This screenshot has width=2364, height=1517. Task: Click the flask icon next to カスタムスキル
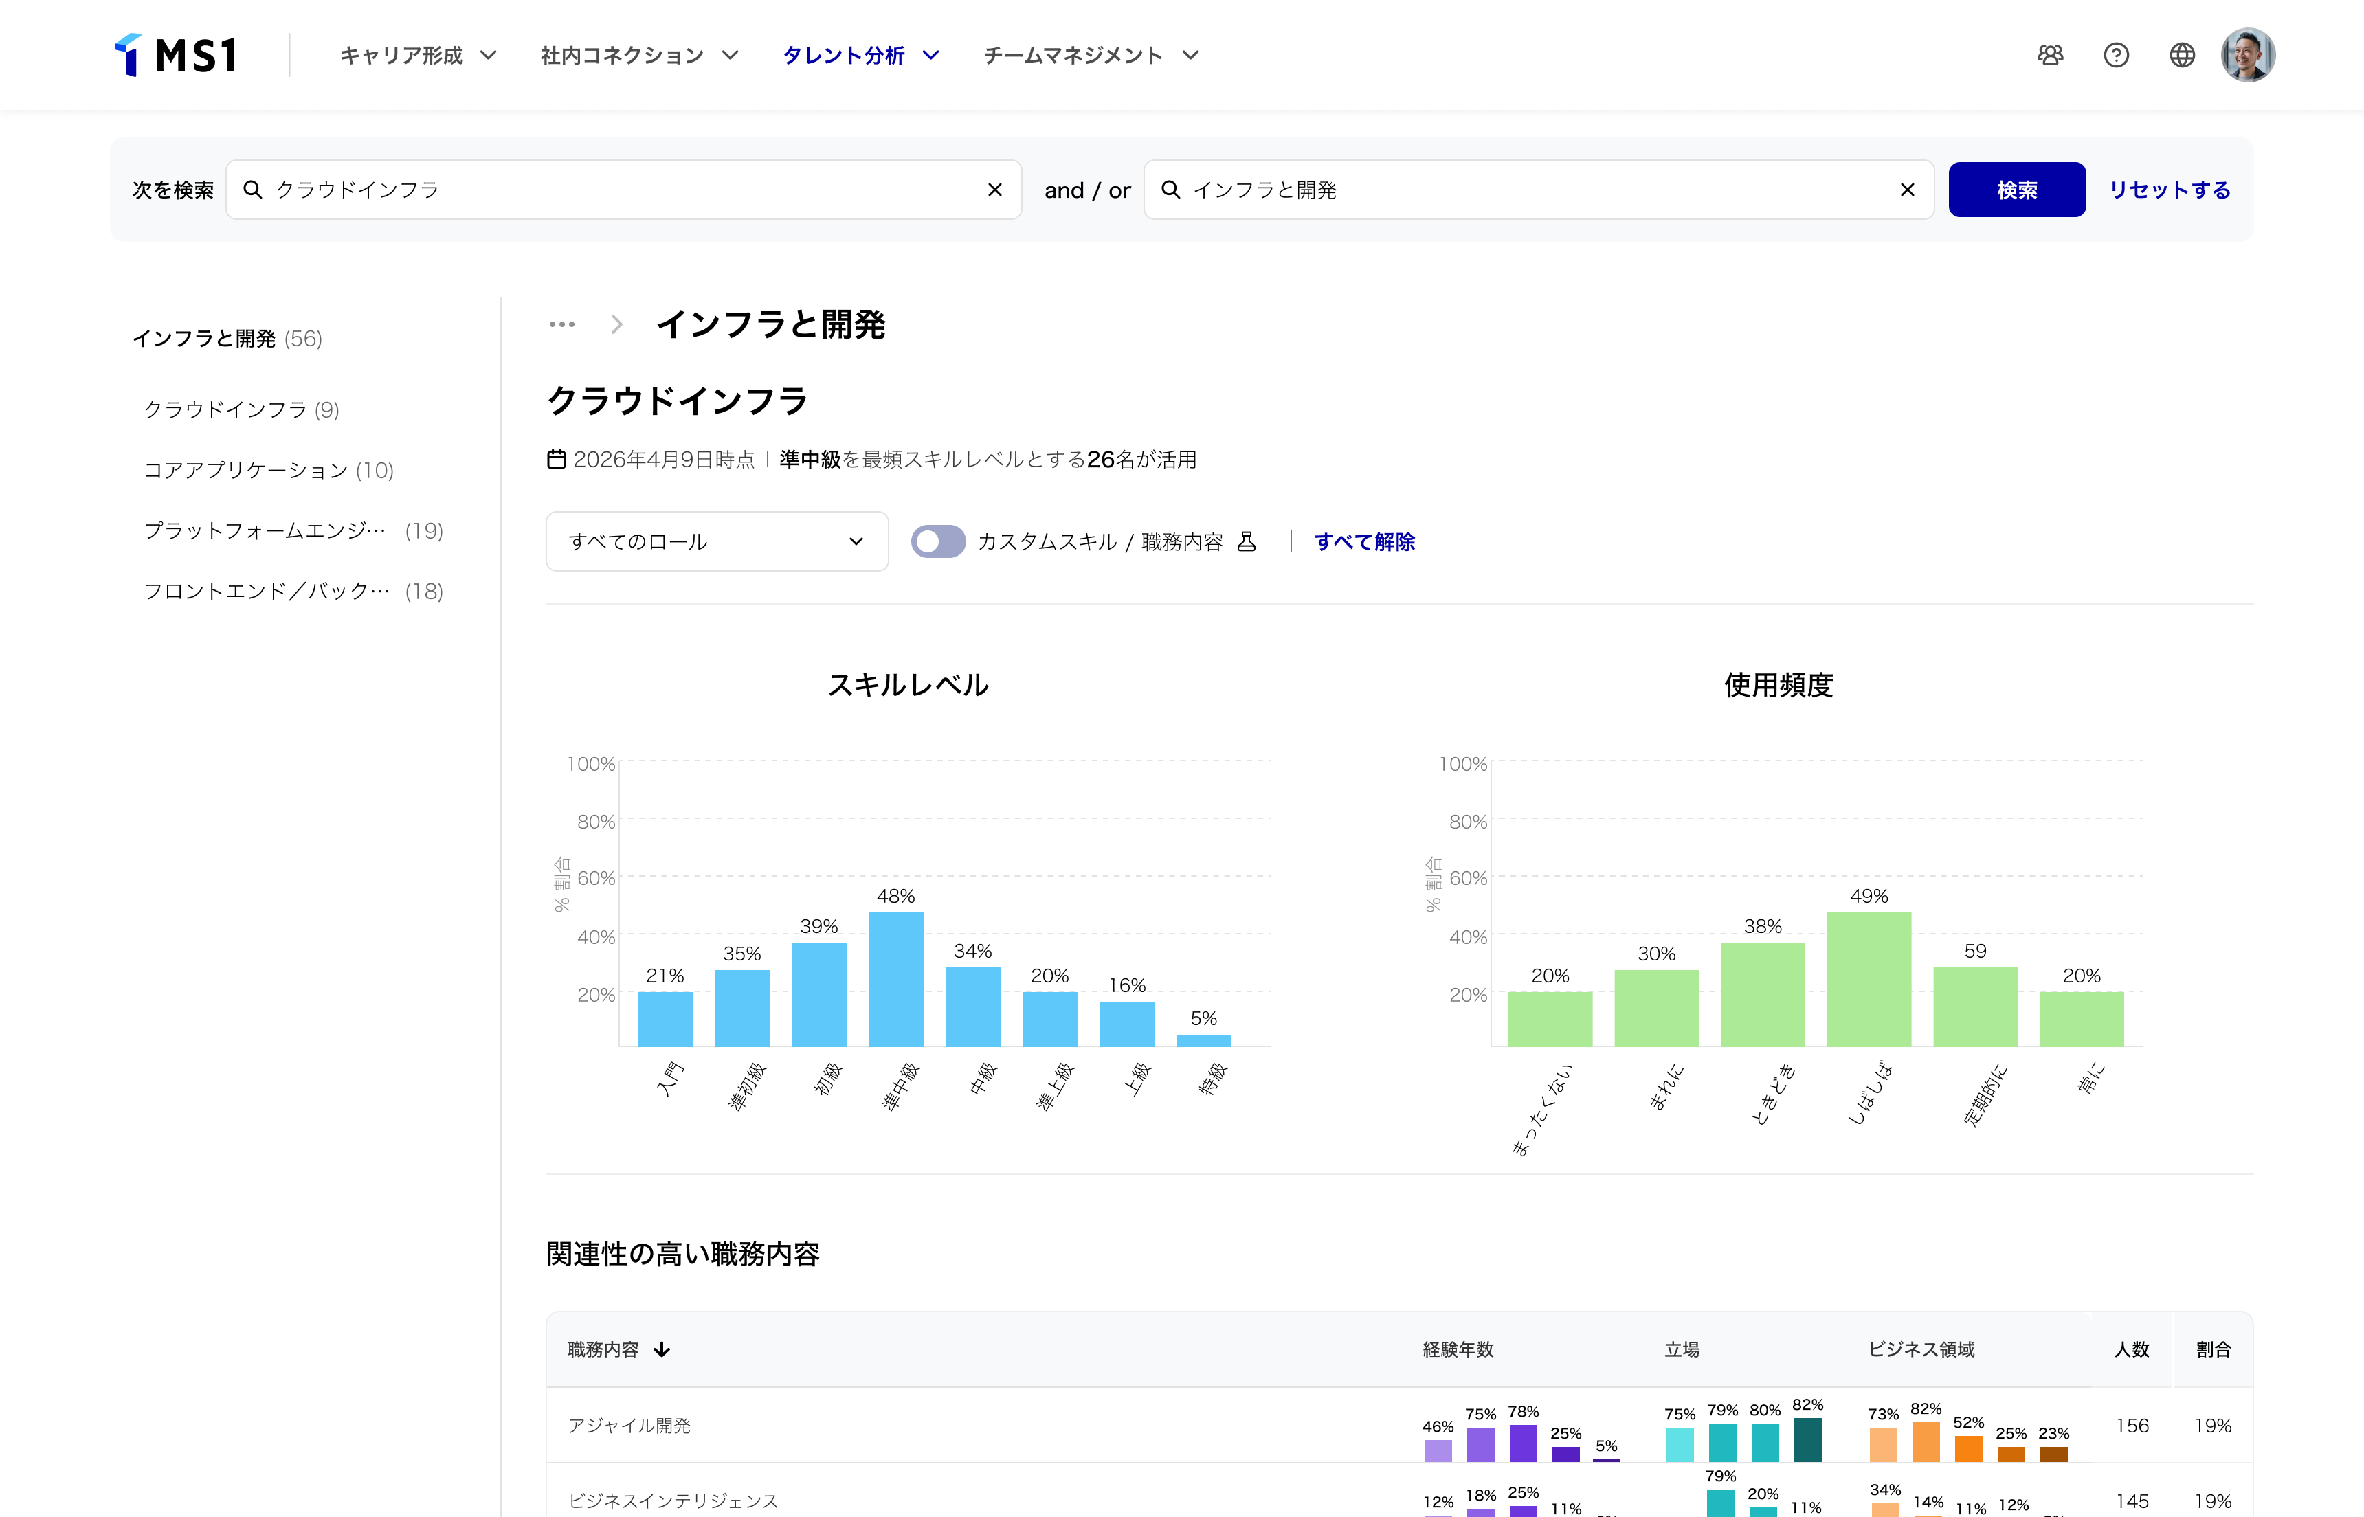point(1247,542)
